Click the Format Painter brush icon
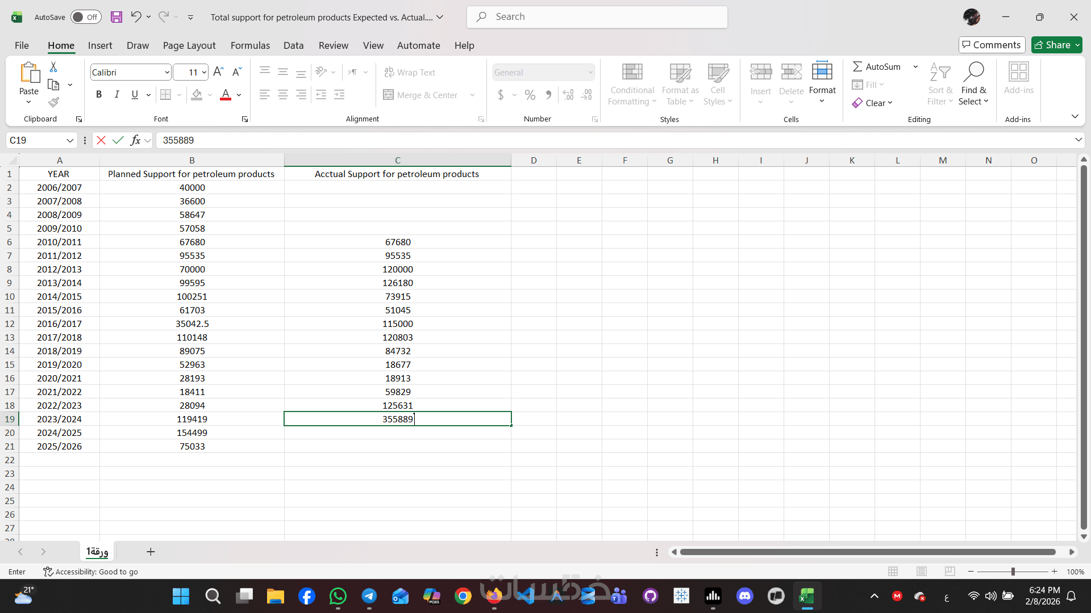 tap(53, 102)
